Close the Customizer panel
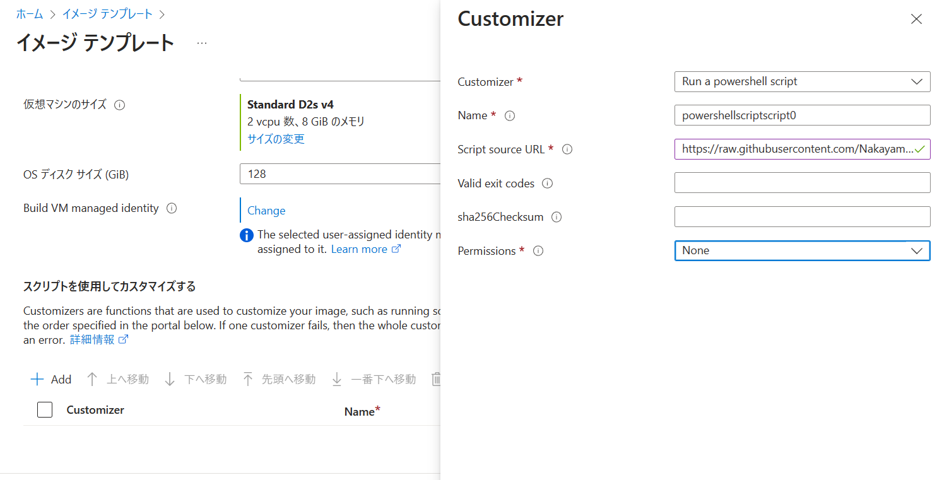The width and height of the screenshot is (942, 480). coord(916,20)
